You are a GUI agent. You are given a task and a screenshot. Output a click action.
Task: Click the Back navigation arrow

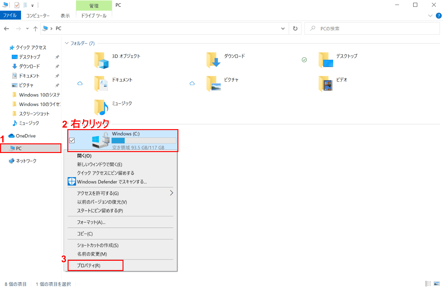click(7, 28)
